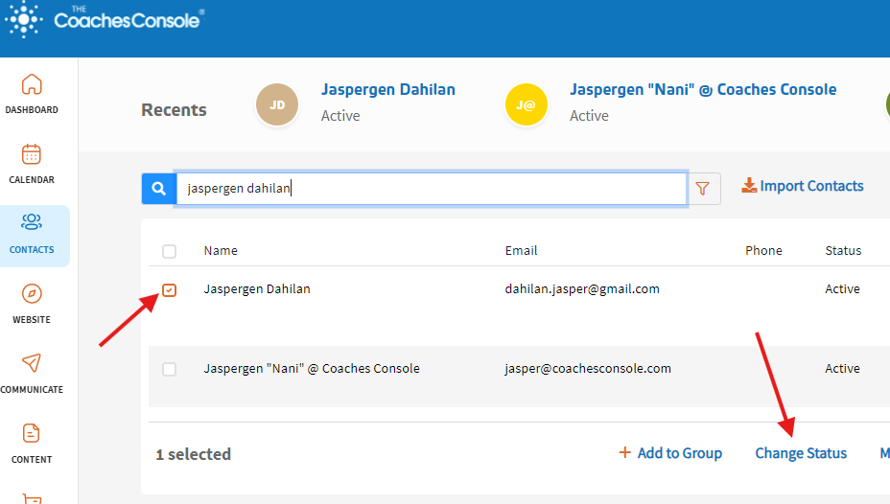Viewport: 890px width, 504px height.
Task: Click The Coaches Console logo
Action: (105, 19)
